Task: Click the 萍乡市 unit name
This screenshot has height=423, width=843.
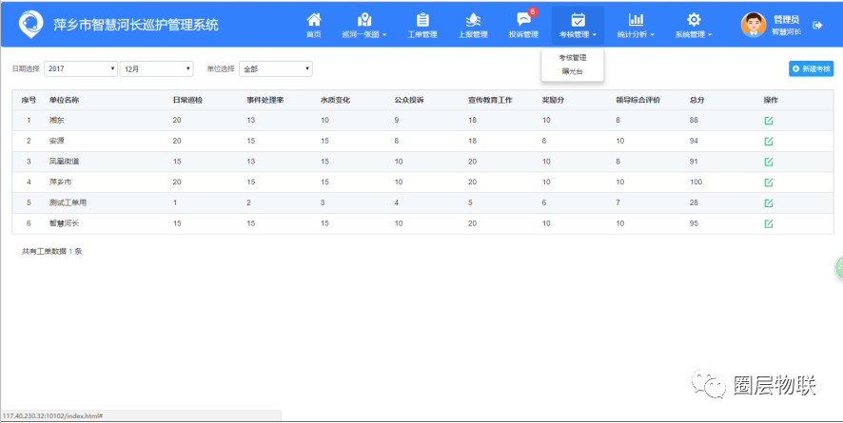Action: click(x=60, y=182)
